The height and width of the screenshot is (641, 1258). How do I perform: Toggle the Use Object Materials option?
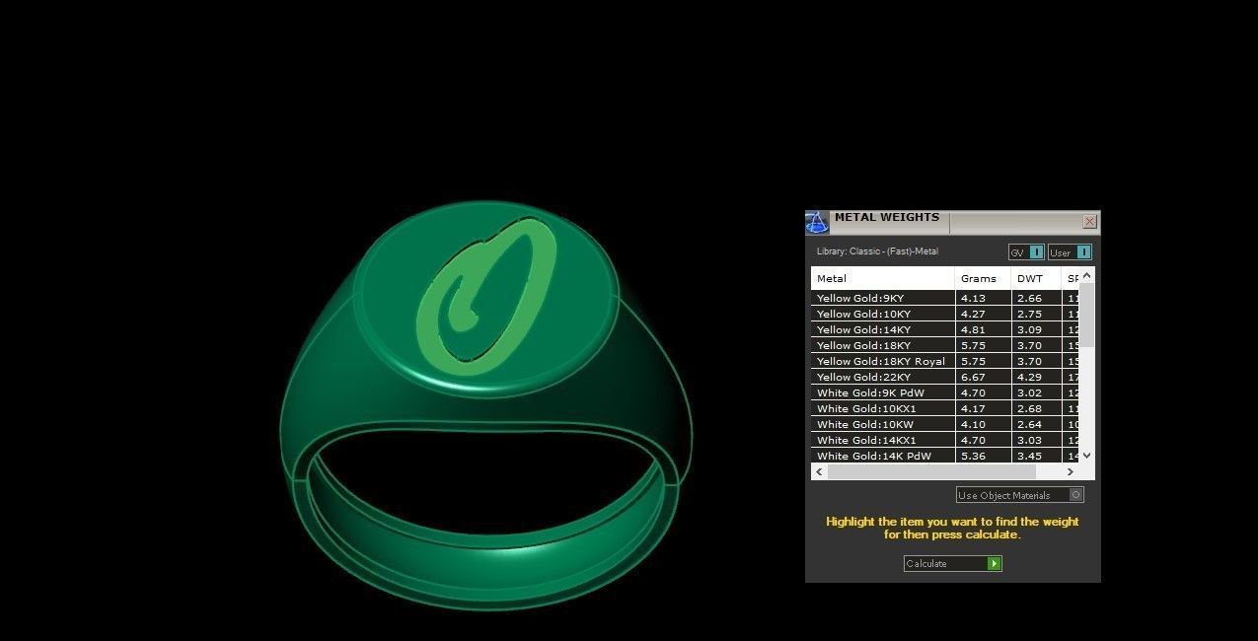[x=1020, y=495]
